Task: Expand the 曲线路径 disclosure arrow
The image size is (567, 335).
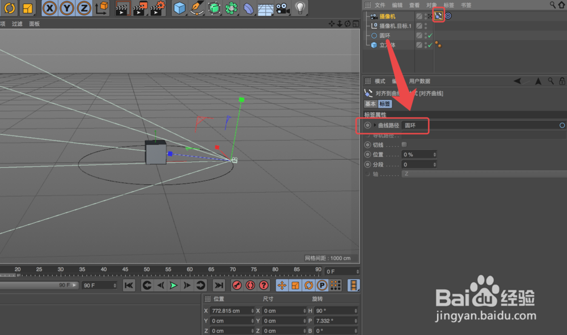Action: pyautogui.click(x=375, y=125)
